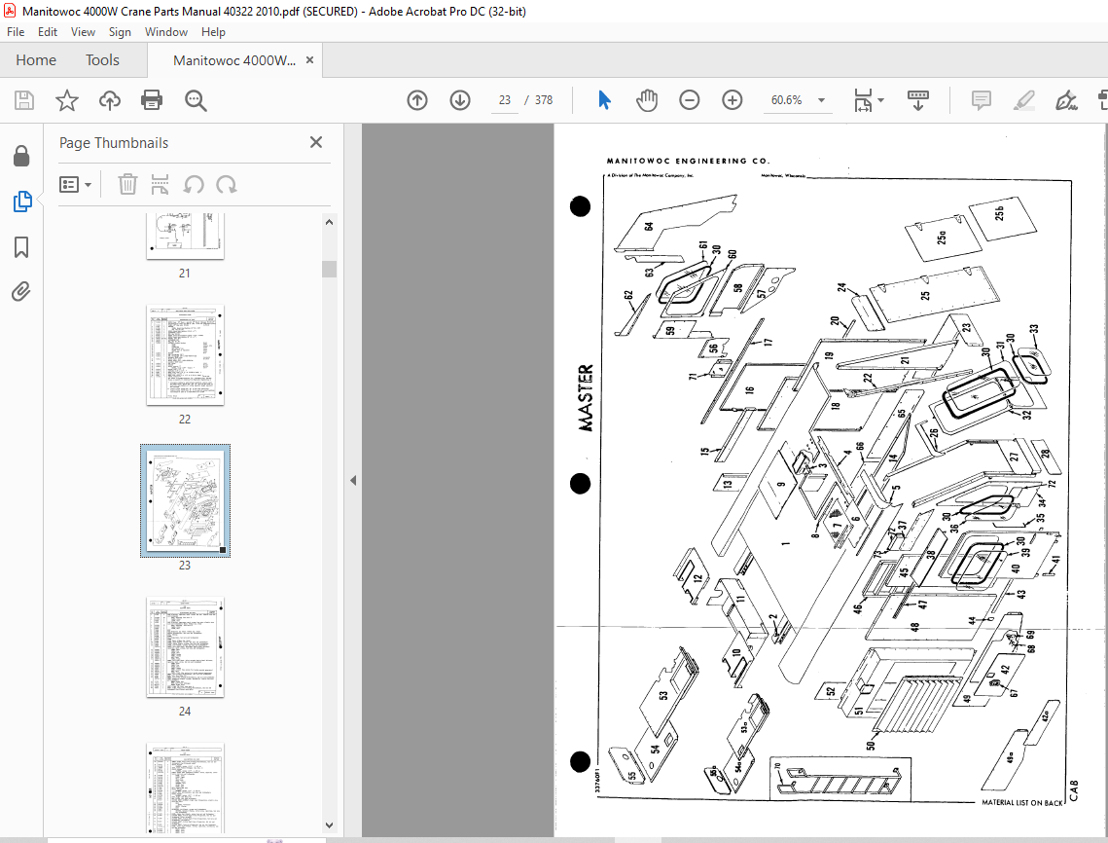Click the Page Thumbnails panel title
The height and width of the screenshot is (843, 1108).
114,143
